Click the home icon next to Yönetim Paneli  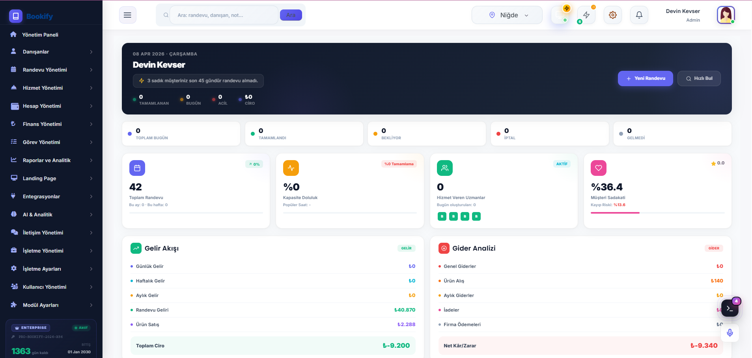coord(13,34)
